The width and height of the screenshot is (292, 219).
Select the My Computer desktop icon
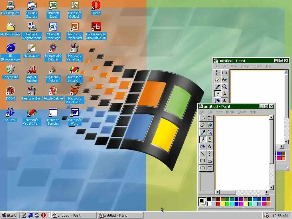pos(11,8)
